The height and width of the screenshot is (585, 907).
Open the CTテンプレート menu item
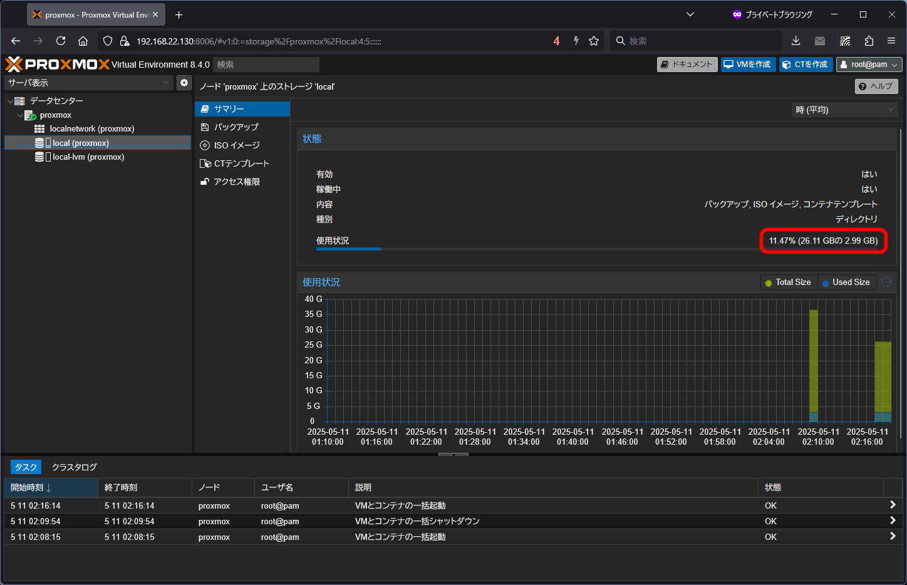click(x=242, y=163)
